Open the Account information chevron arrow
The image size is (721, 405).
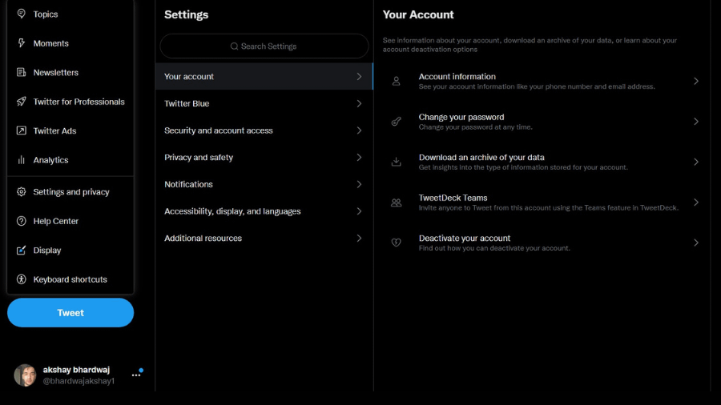click(x=696, y=82)
